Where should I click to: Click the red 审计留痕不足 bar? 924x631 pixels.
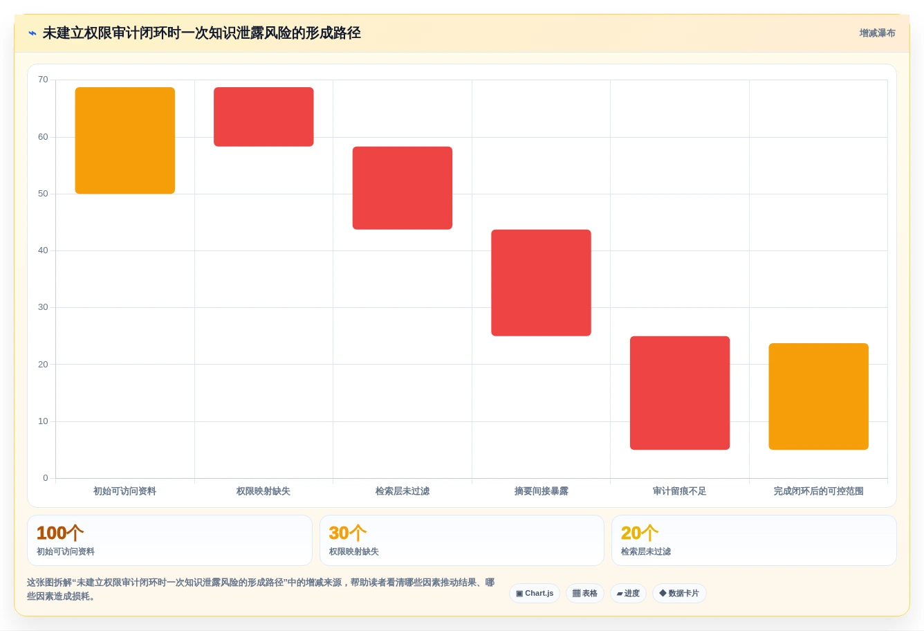(680, 393)
